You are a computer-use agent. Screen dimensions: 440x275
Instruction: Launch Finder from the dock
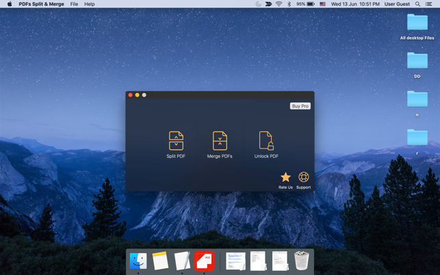point(138,261)
